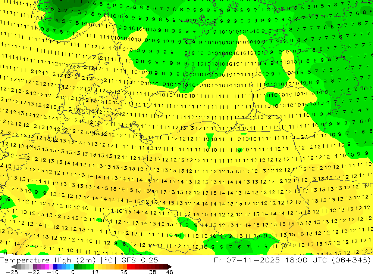Click the '12' legend label under color bar
Viewport: 373px width, 274px height.
95,272
